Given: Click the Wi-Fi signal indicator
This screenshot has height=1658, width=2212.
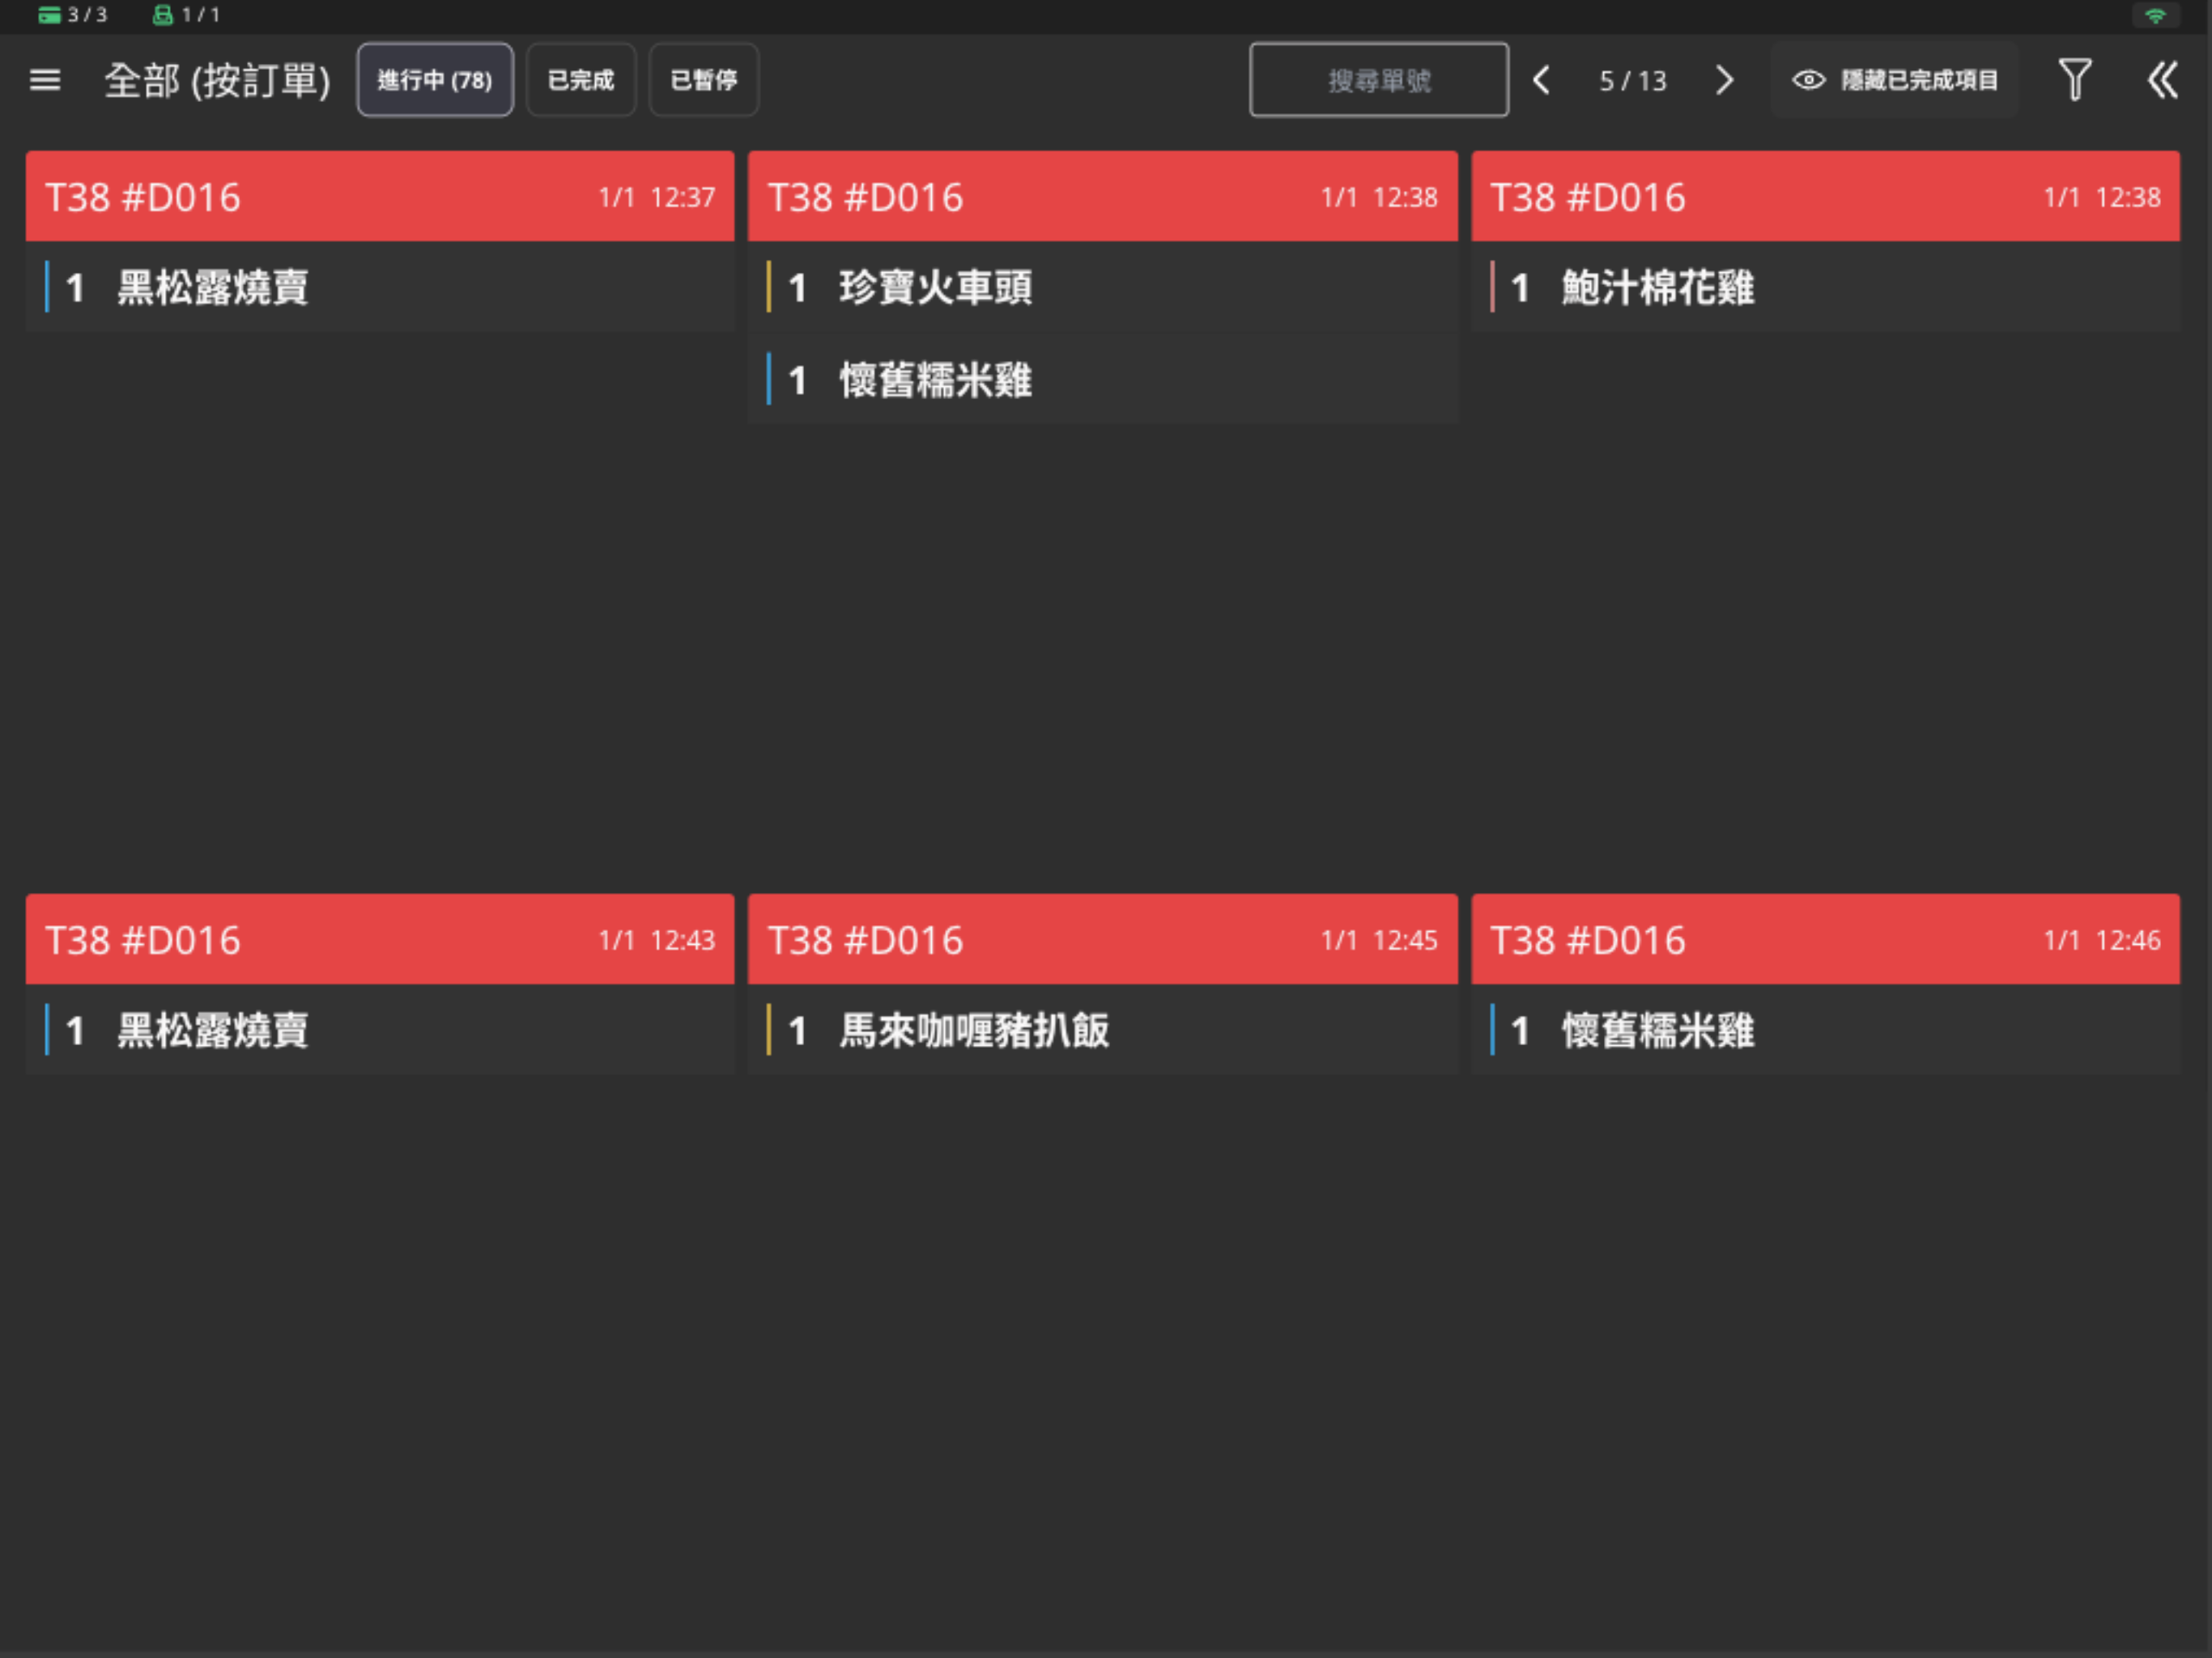Looking at the screenshot, I should 2155,16.
